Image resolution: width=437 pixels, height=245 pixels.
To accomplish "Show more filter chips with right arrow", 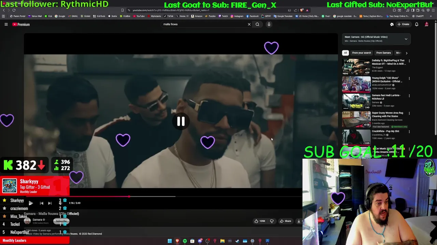I will pyautogui.click(x=406, y=53).
